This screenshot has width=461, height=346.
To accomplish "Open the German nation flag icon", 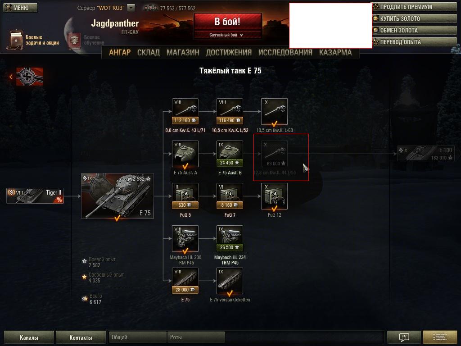I will [30, 77].
